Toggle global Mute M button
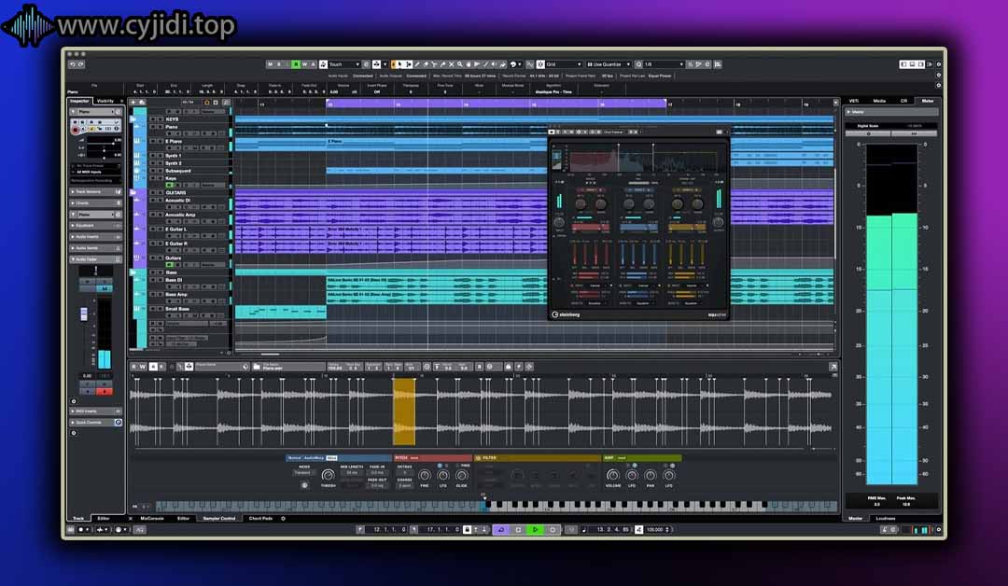The image size is (1008, 586). tap(270, 64)
